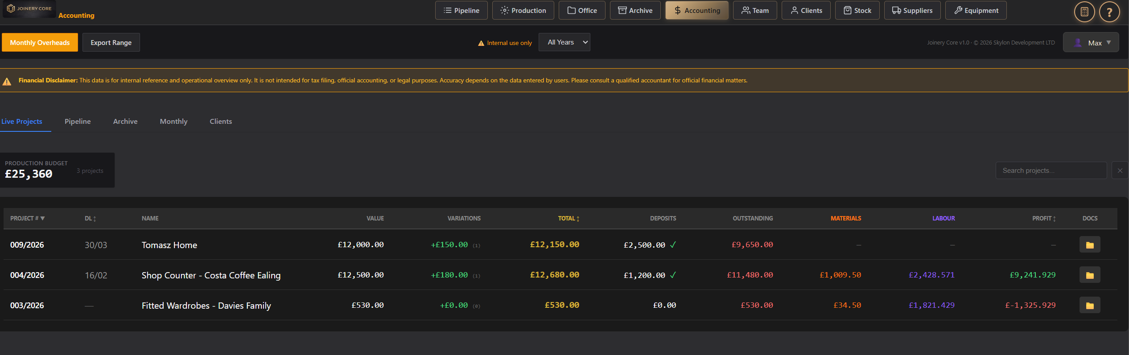Expand the All Years dropdown
Screen dimensions: 1129x355
pyautogui.click(x=564, y=42)
